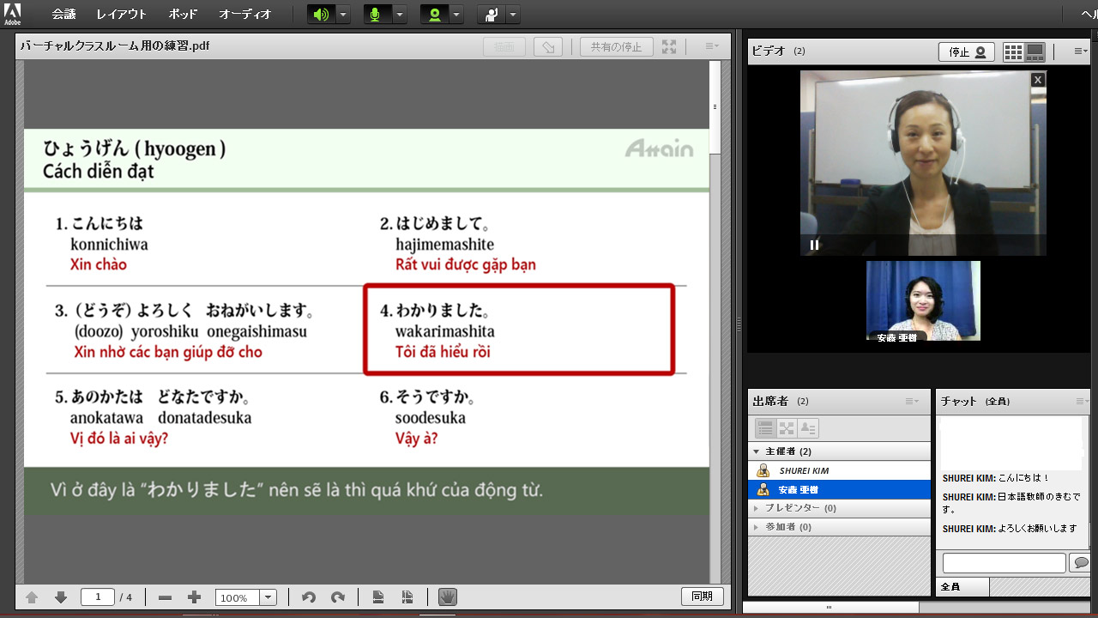This screenshot has height=618, width=1098.
Task: Switch video pod to grid layout
Action: click(1013, 52)
